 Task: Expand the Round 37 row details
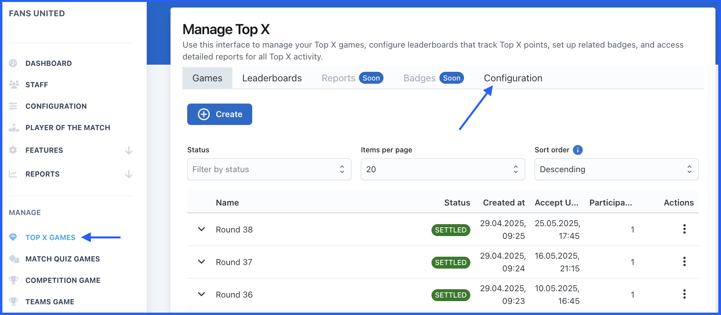(201, 262)
